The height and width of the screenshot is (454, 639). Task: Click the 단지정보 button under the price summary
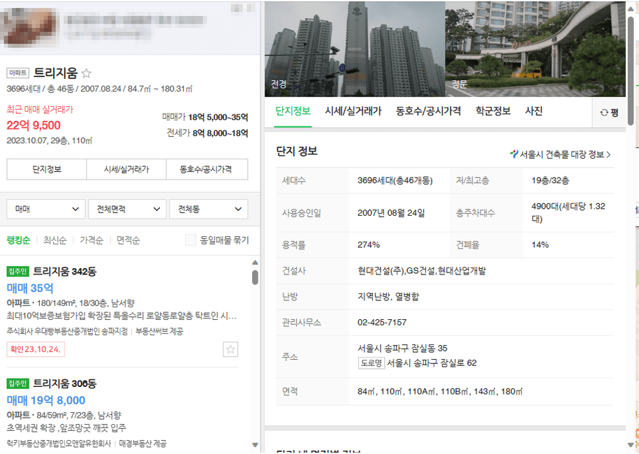pyautogui.click(x=47, y=169)
